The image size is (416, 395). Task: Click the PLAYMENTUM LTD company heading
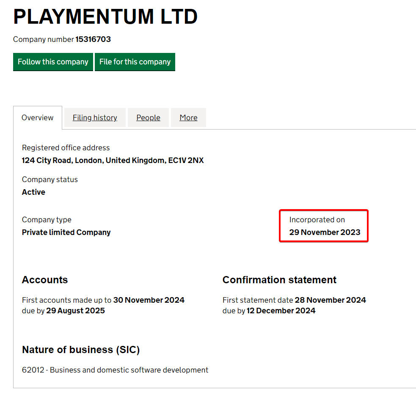pyautogui.click(x=105, y=17)
